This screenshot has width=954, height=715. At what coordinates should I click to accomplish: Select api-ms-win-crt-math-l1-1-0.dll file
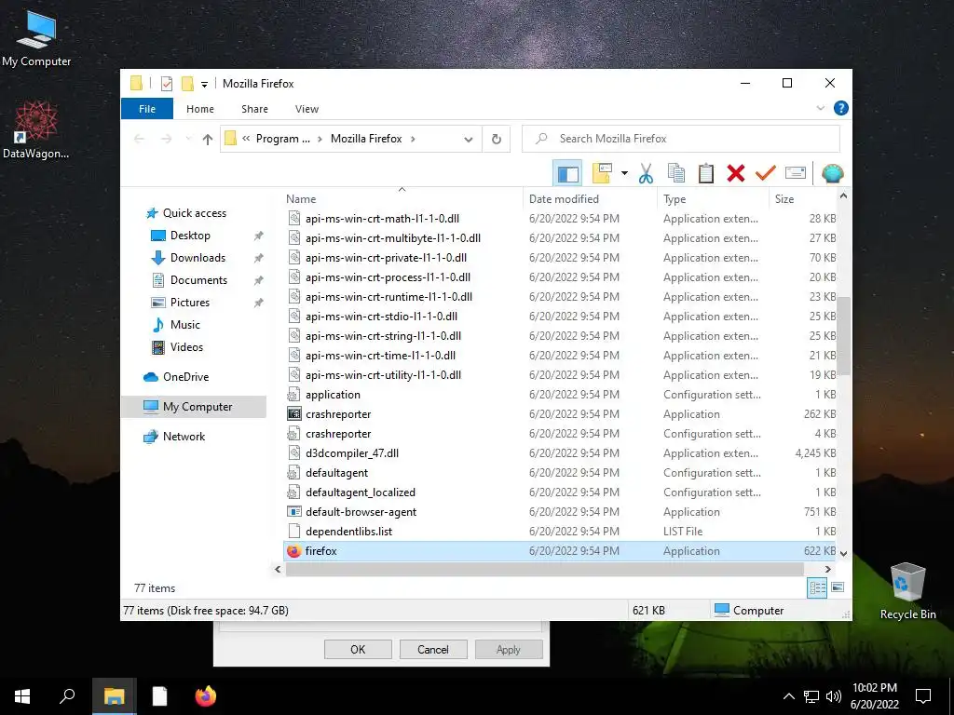click(x=560, y=218)
